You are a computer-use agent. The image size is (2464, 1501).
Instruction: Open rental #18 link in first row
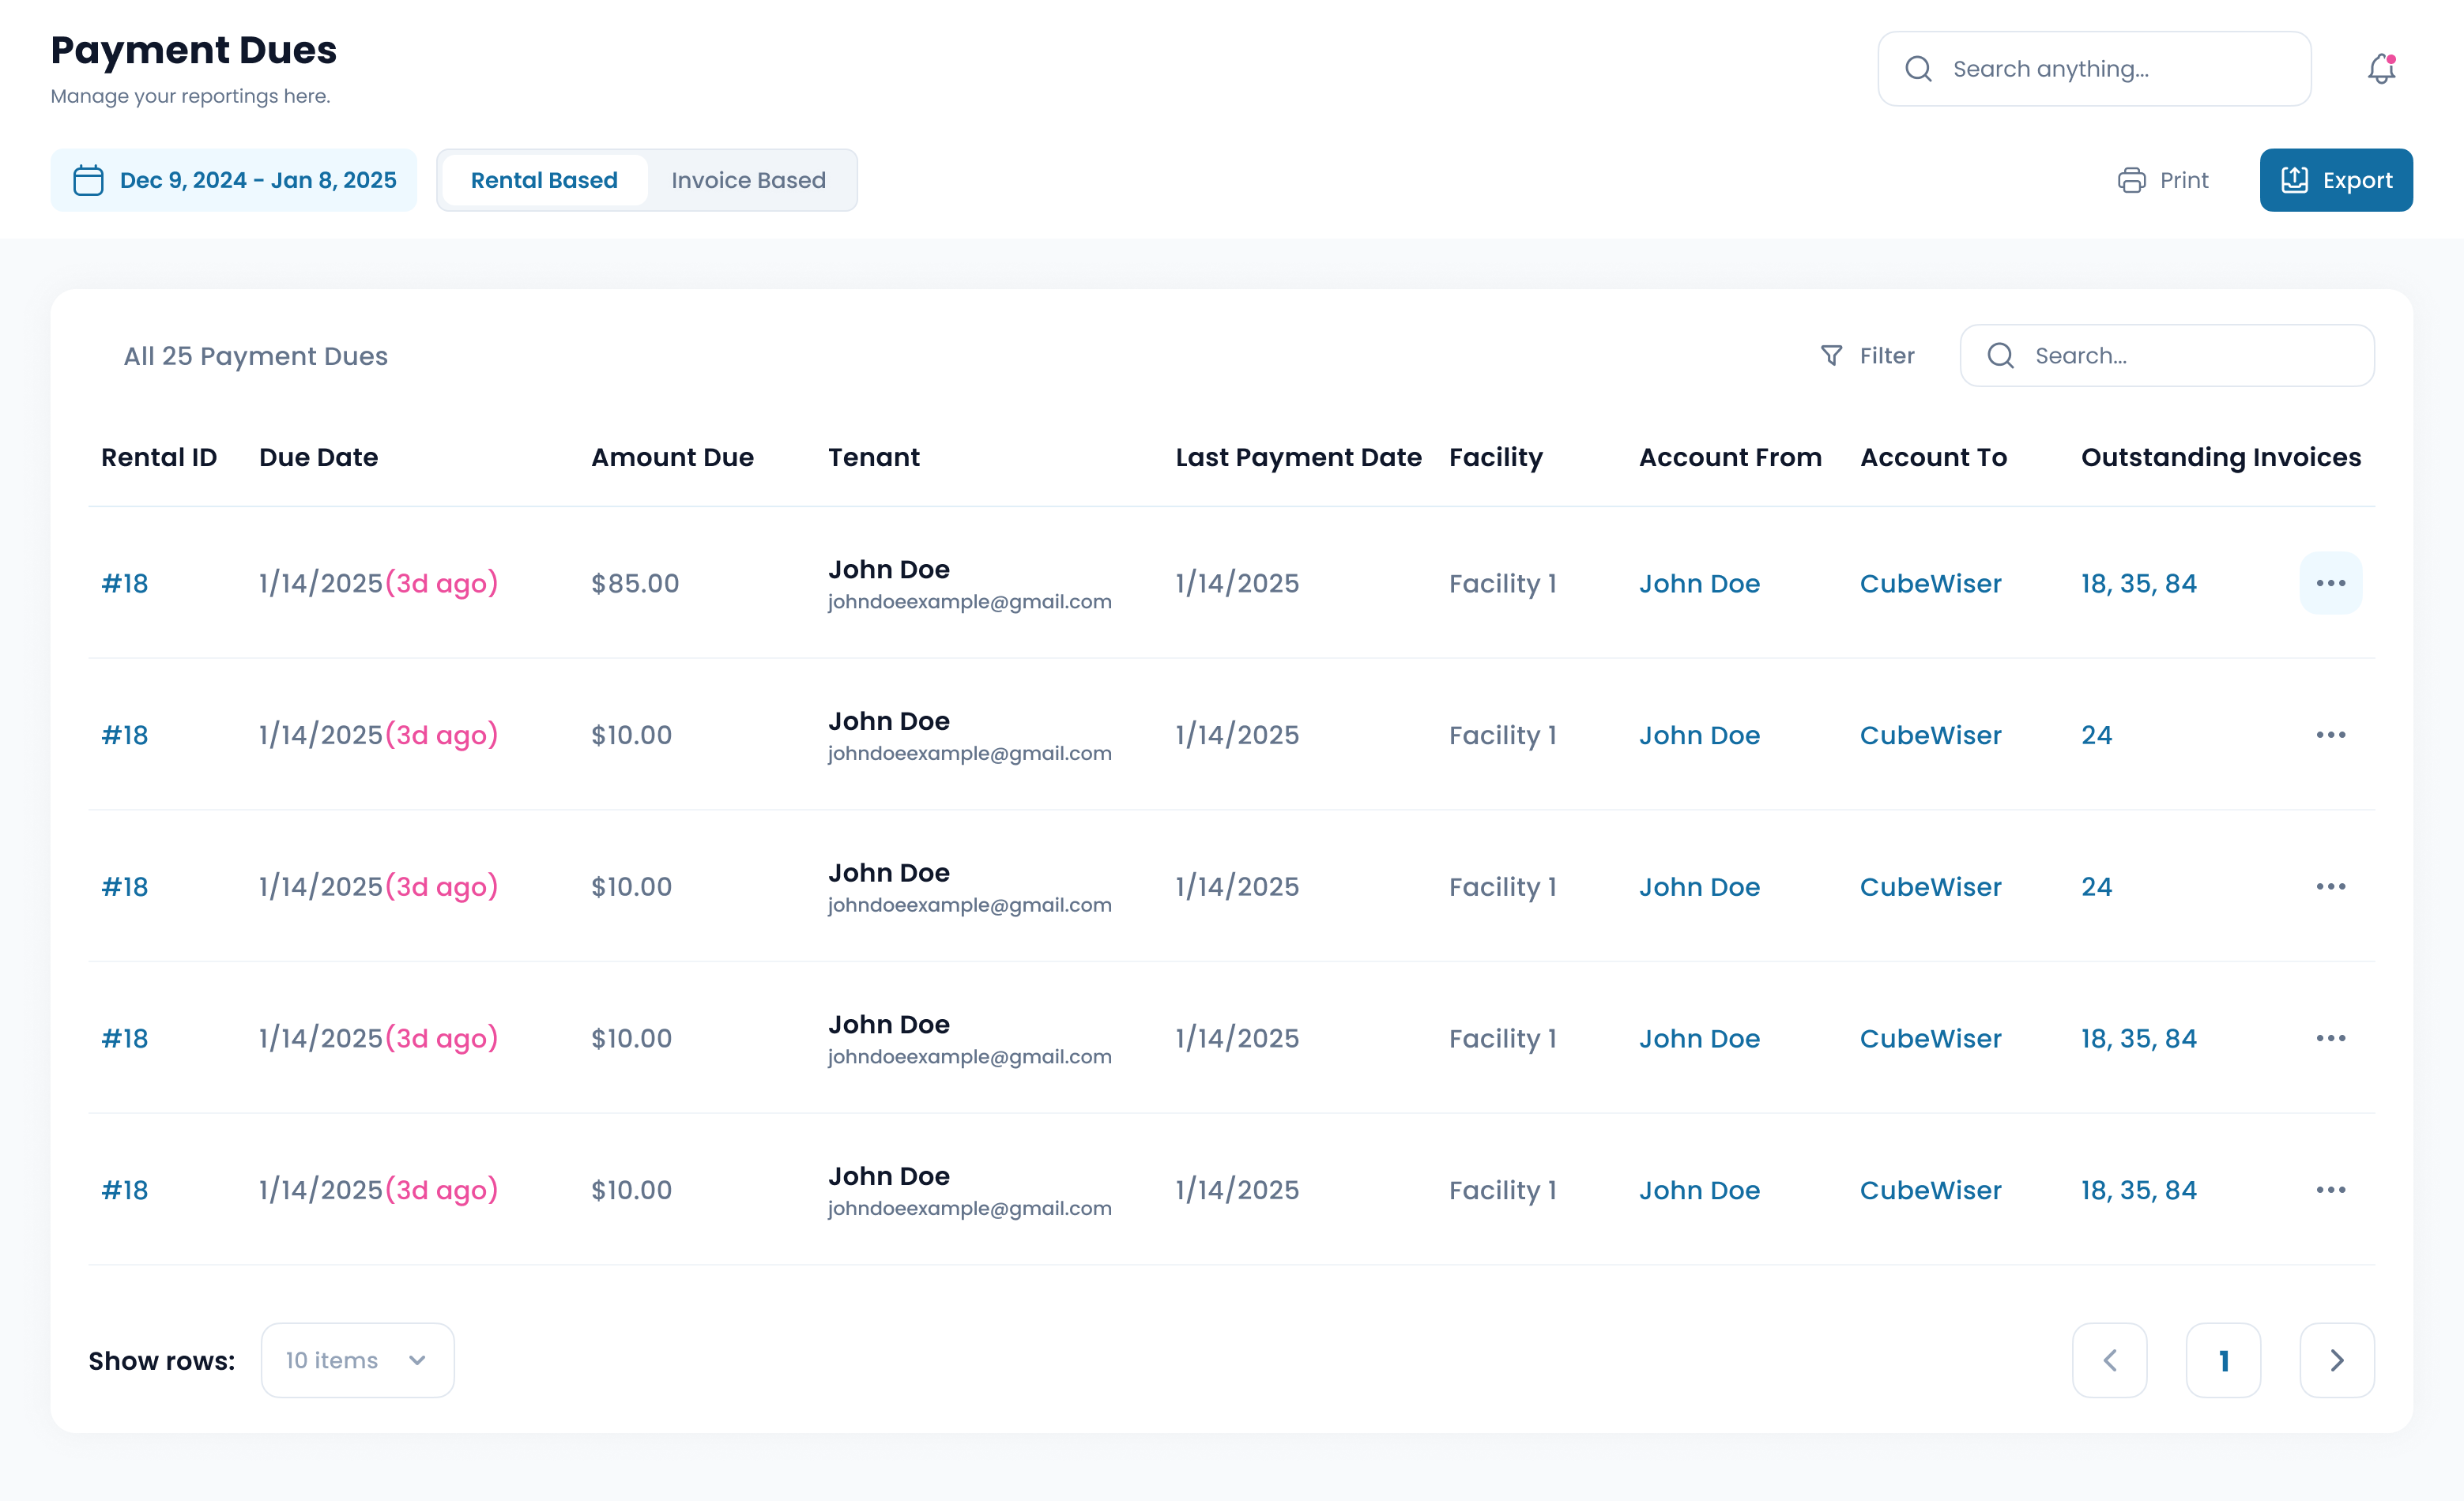click(x=125, y=583)
